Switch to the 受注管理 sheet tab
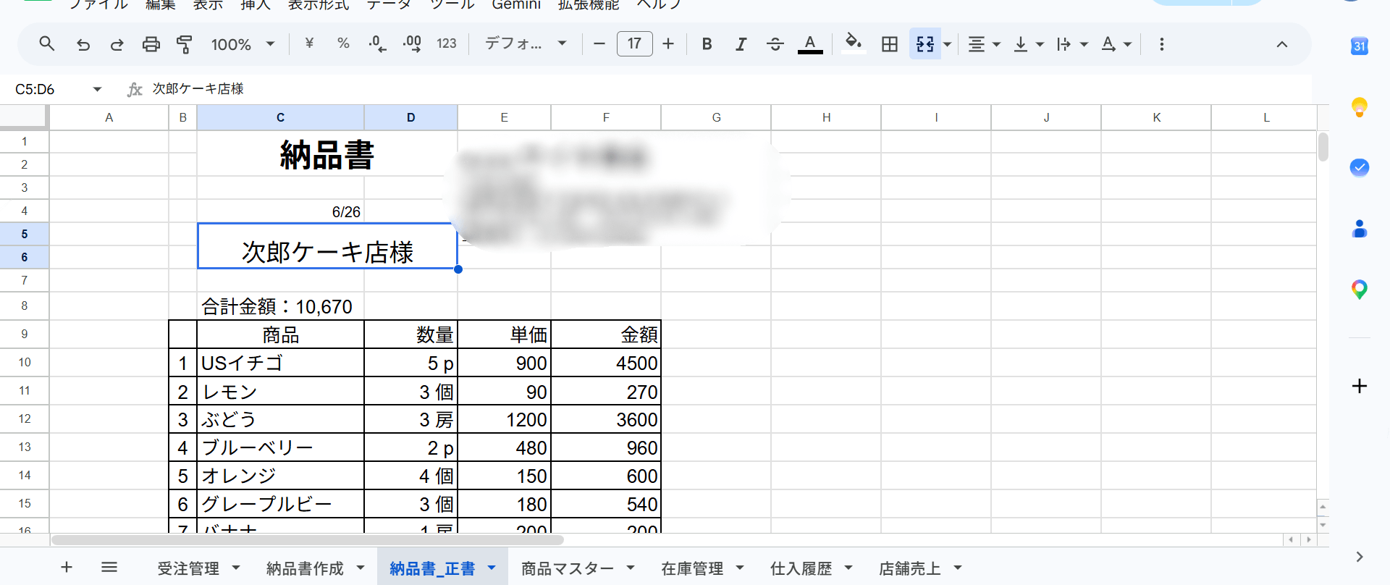The width and height of the screenshot is (1390, 585). point(188,568)
